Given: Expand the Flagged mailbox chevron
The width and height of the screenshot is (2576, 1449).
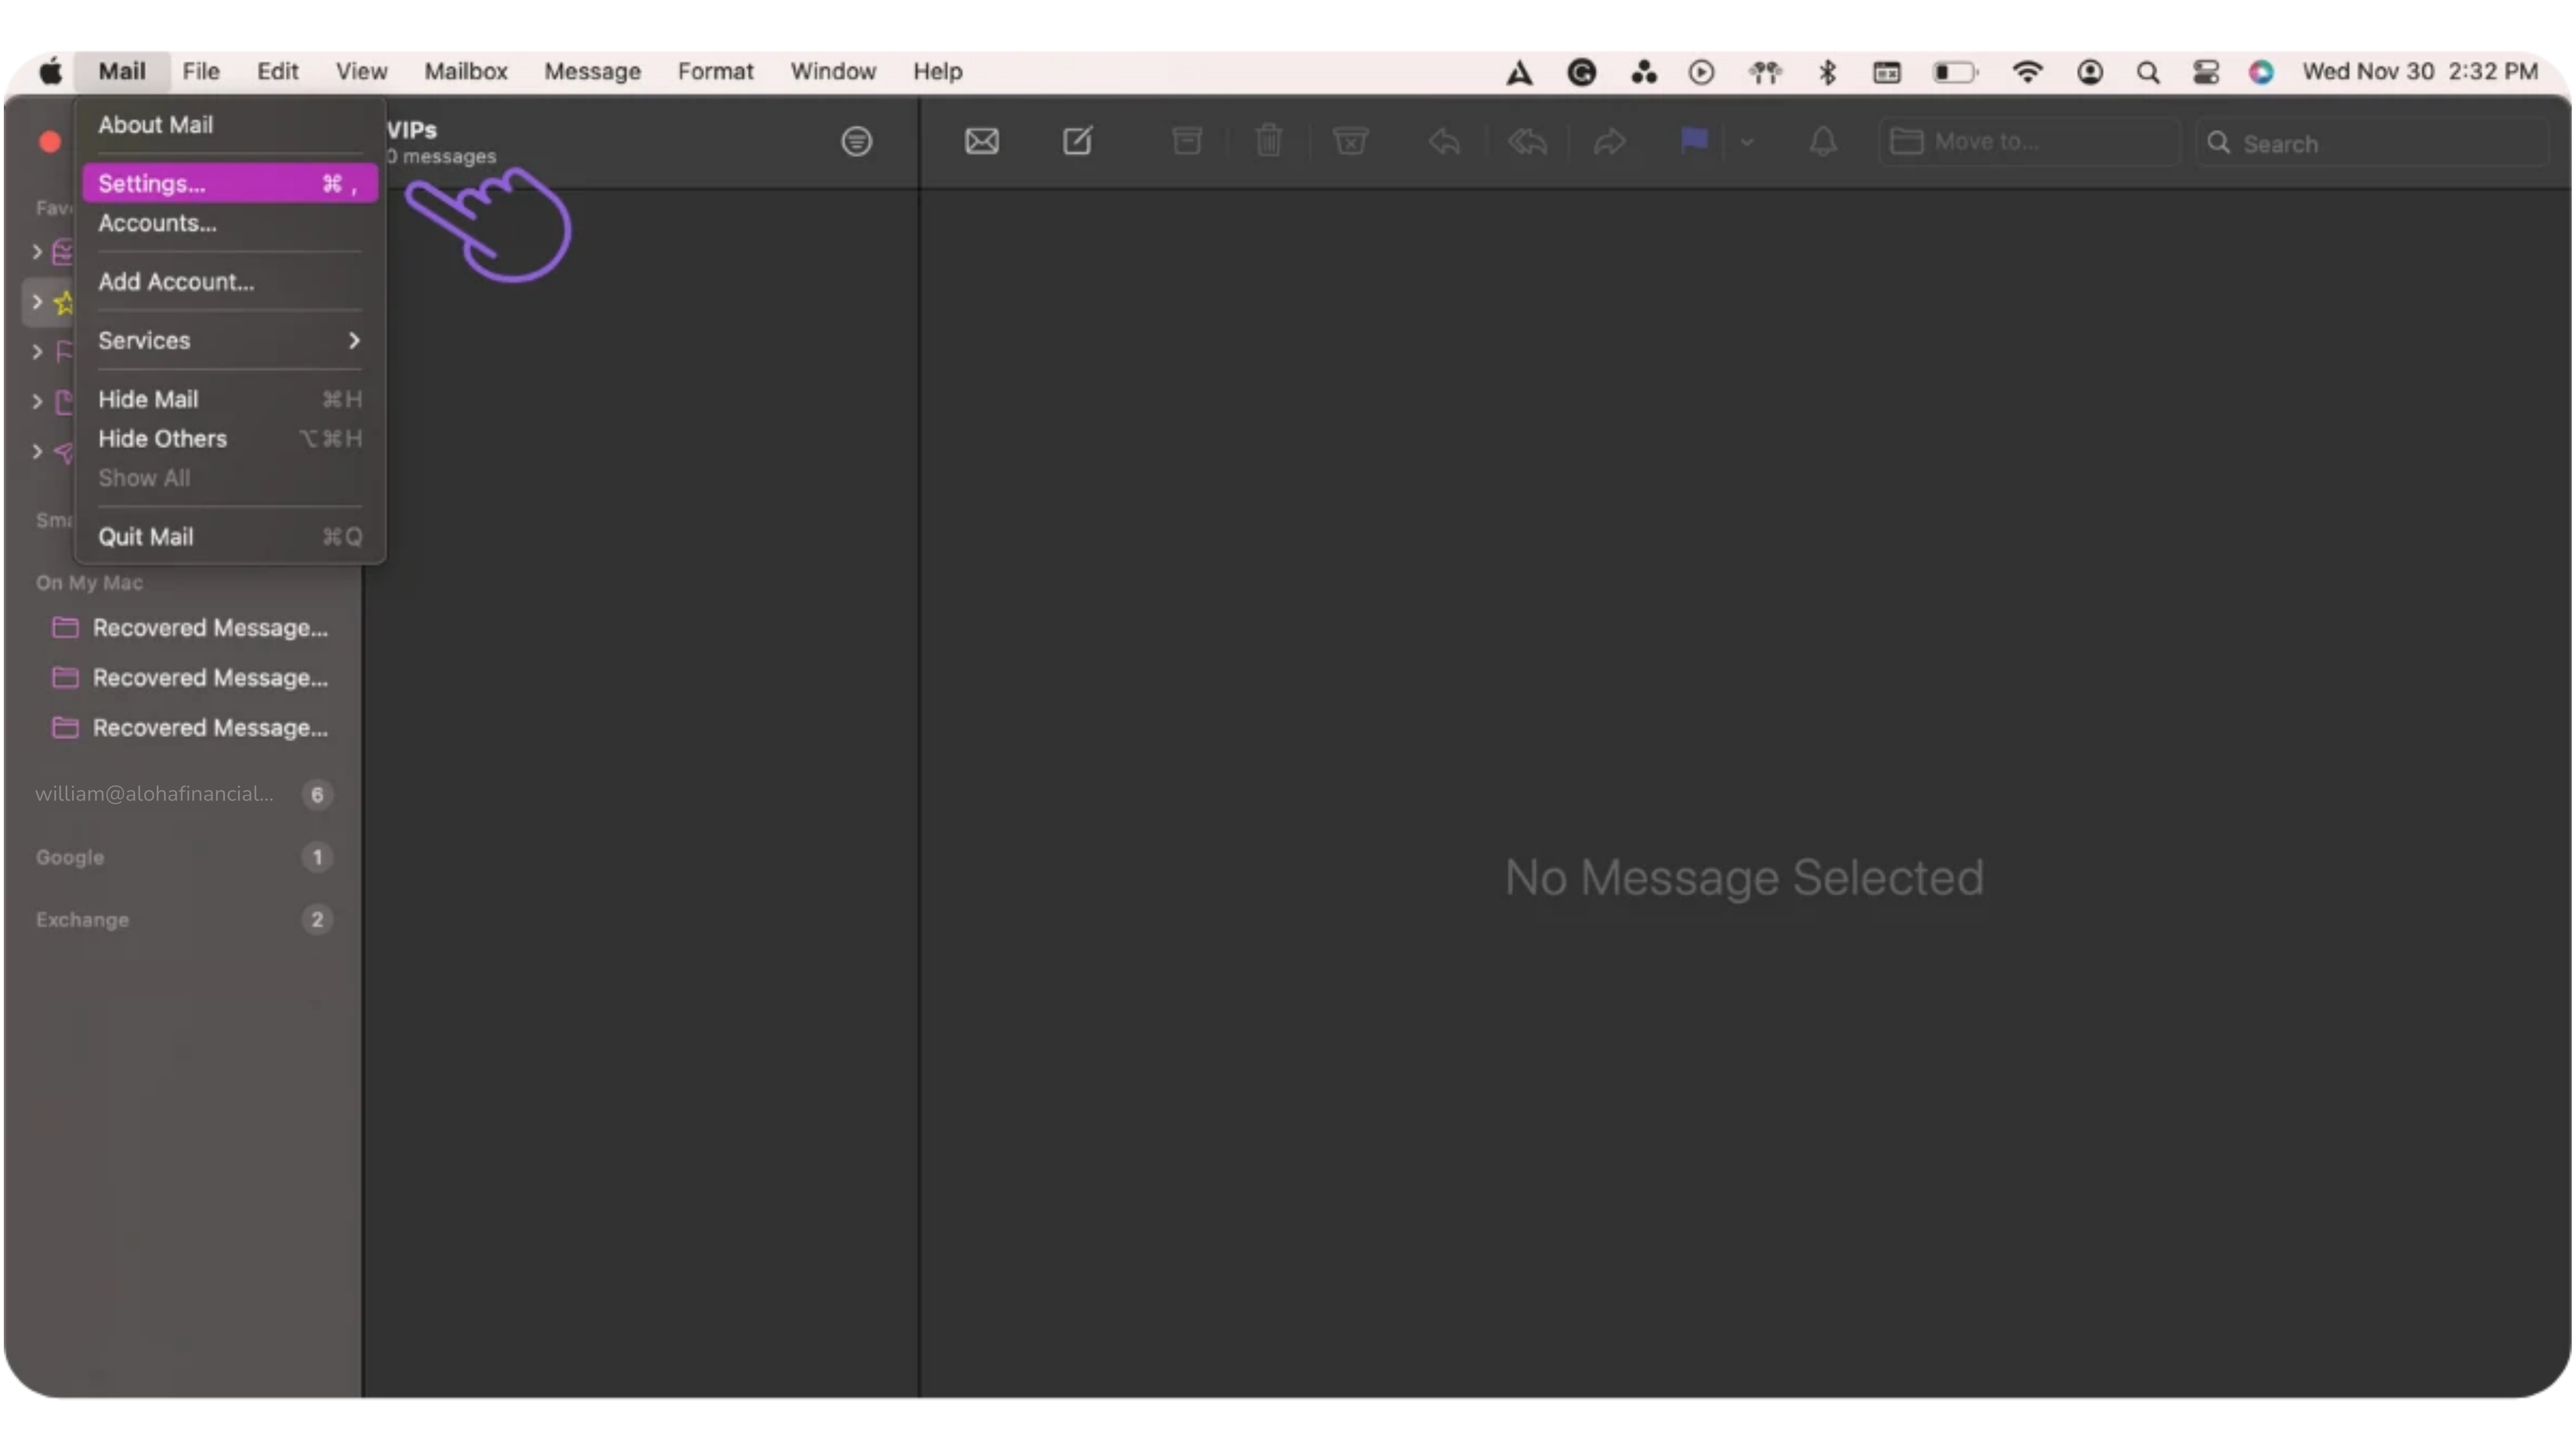Looking at the screenshot, I should [x=37, y=352].
